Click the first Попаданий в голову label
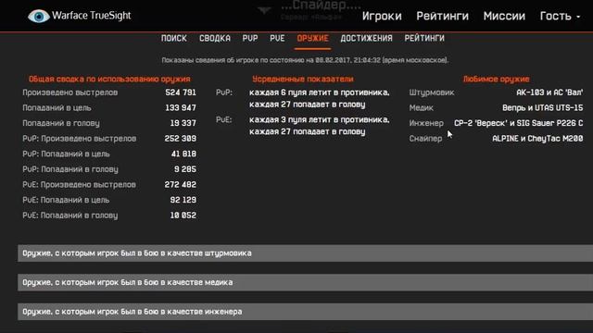Screen dimensions: 593x333 [x=61, y=123]
